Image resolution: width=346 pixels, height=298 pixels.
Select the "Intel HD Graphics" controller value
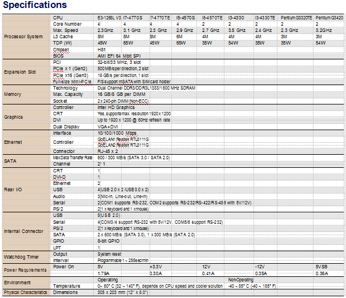116,107
